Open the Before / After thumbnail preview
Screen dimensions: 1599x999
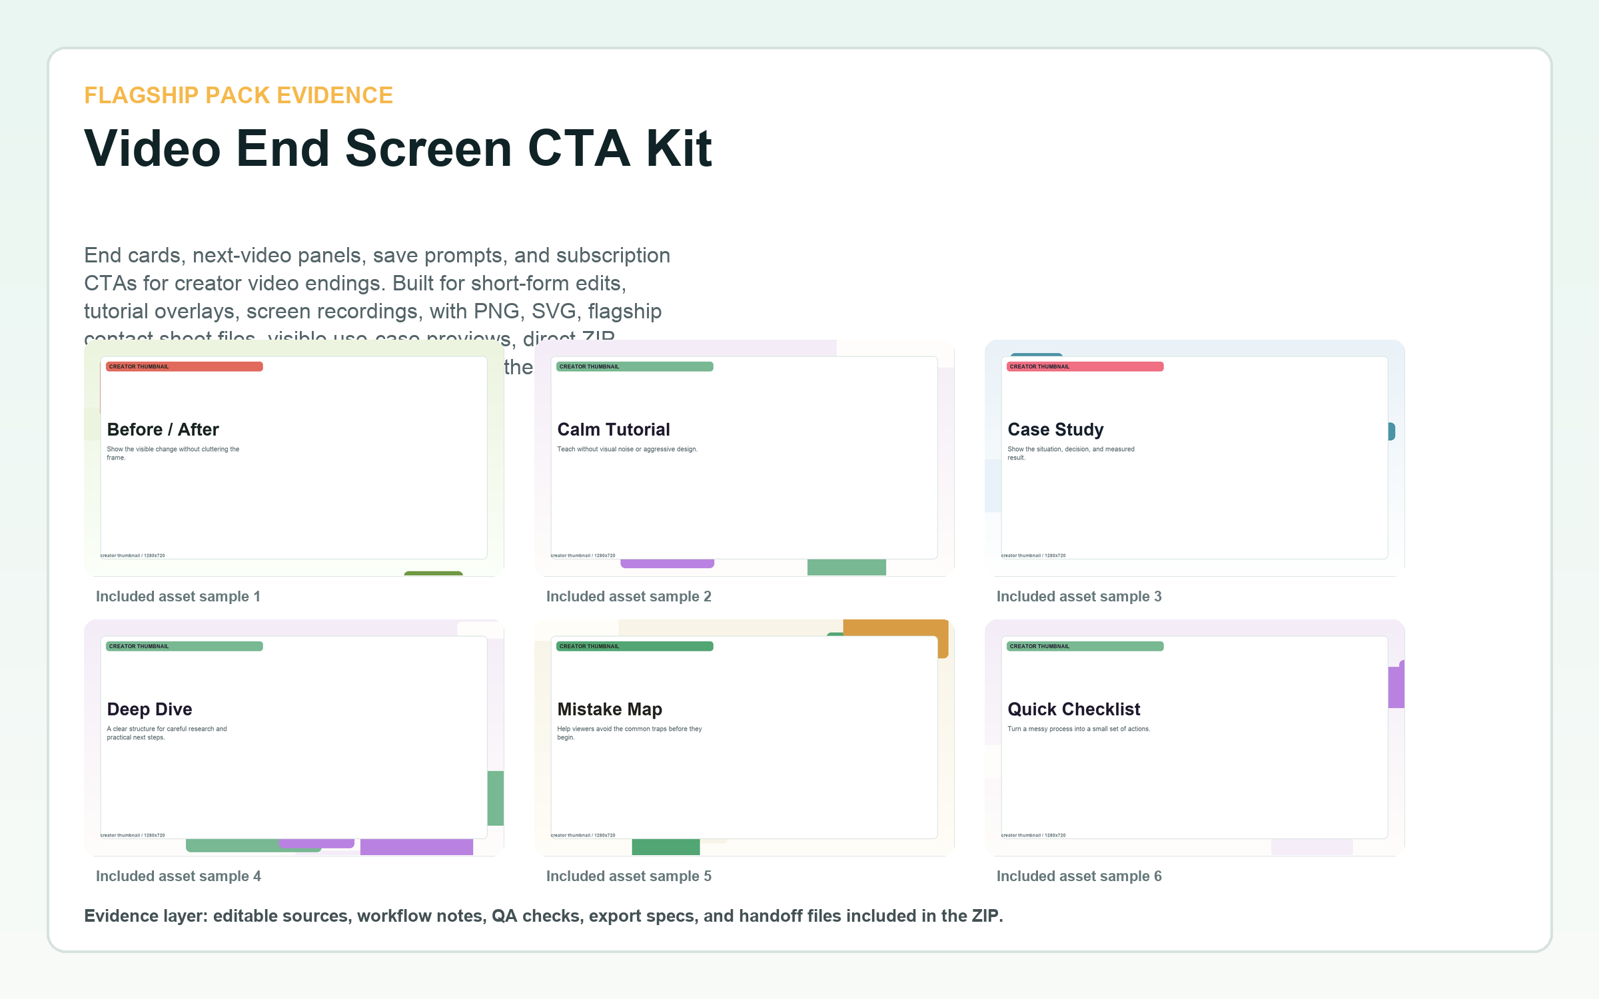coord(294,458)
